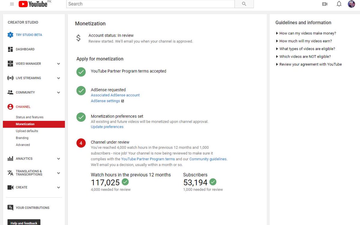Click into the Search input field
Screen dimensions: 360x225
tap(150, 4)
